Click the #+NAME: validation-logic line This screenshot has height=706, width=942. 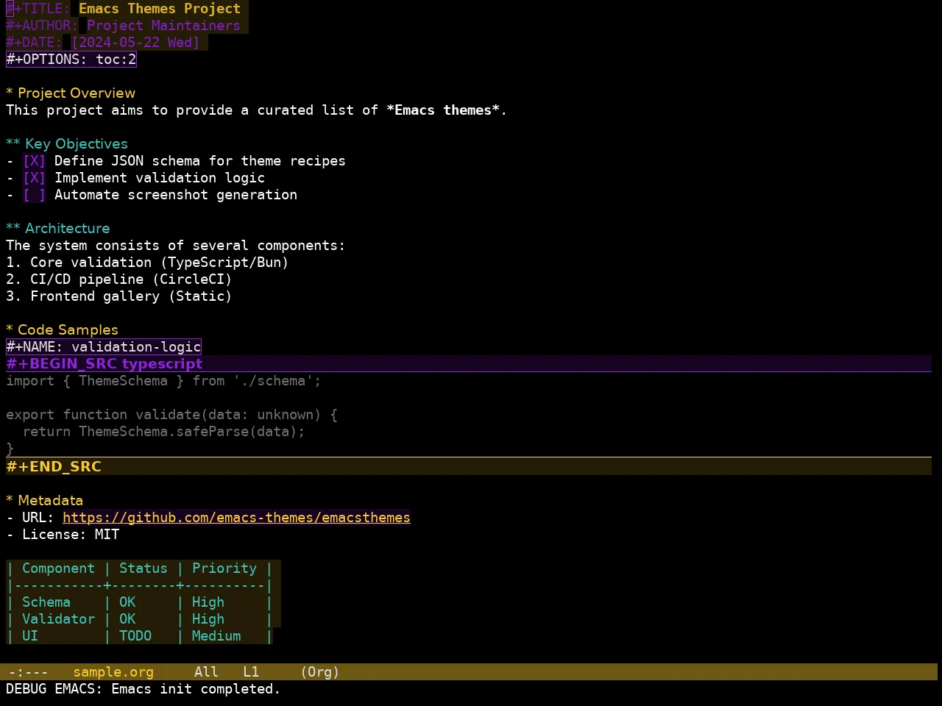104,347
